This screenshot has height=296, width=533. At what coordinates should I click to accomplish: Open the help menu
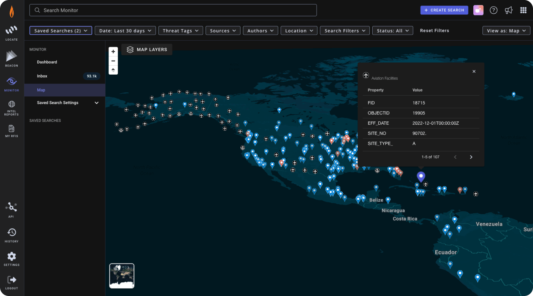(x=494, y=10)
